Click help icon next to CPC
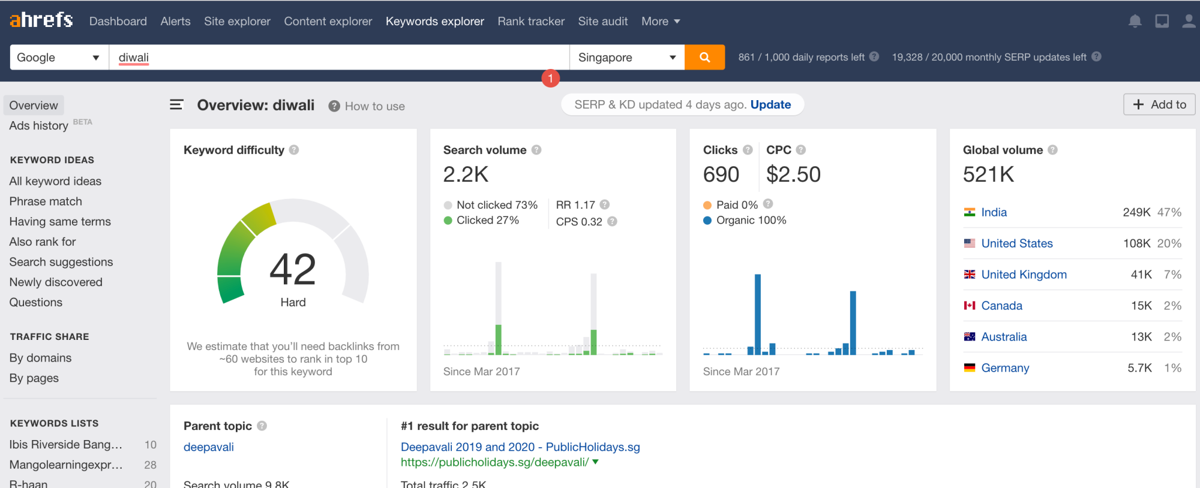The image size is (1200, 488). tap(801, 150)
